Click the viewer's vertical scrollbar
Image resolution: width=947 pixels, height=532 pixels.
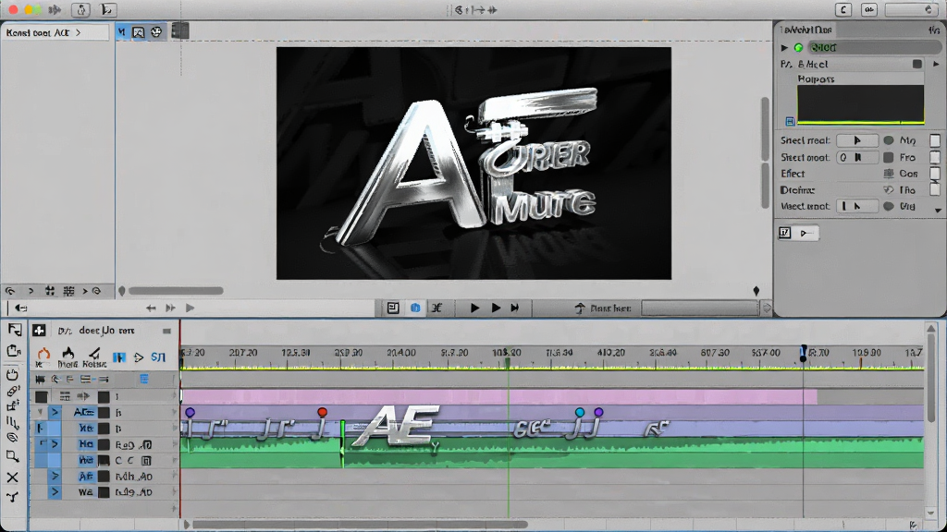pos(765,154)
